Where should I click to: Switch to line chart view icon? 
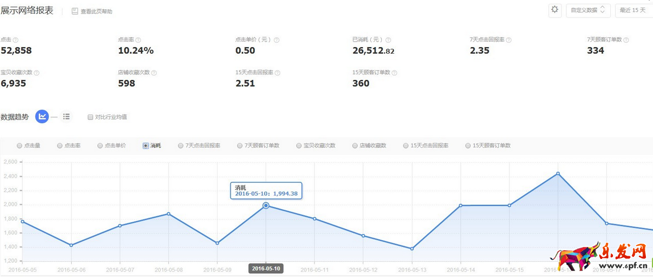tap(42, 117)
